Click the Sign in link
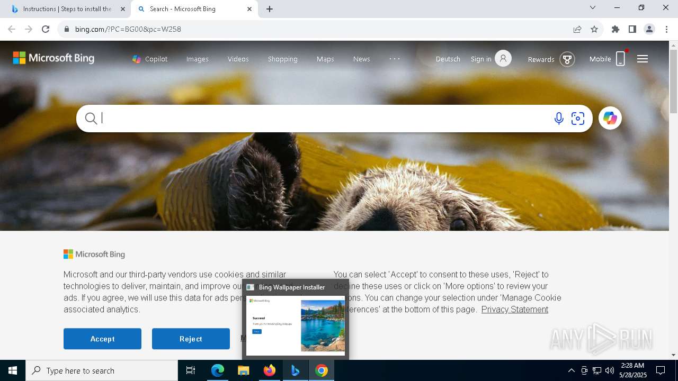The height and width of the screenshot is (381, 678). point(481,59)
